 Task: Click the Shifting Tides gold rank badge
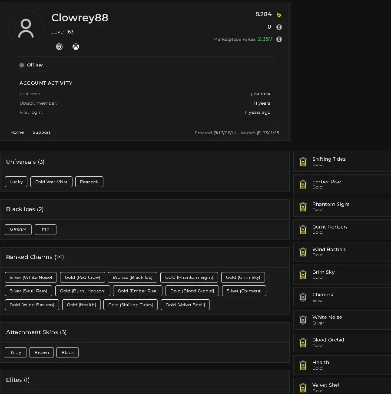[x=303, y=162]
